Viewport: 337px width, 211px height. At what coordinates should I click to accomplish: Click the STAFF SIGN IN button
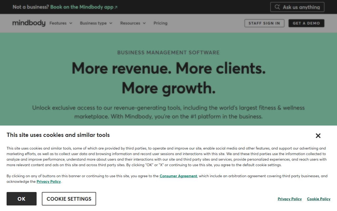[x=264, y=23]
